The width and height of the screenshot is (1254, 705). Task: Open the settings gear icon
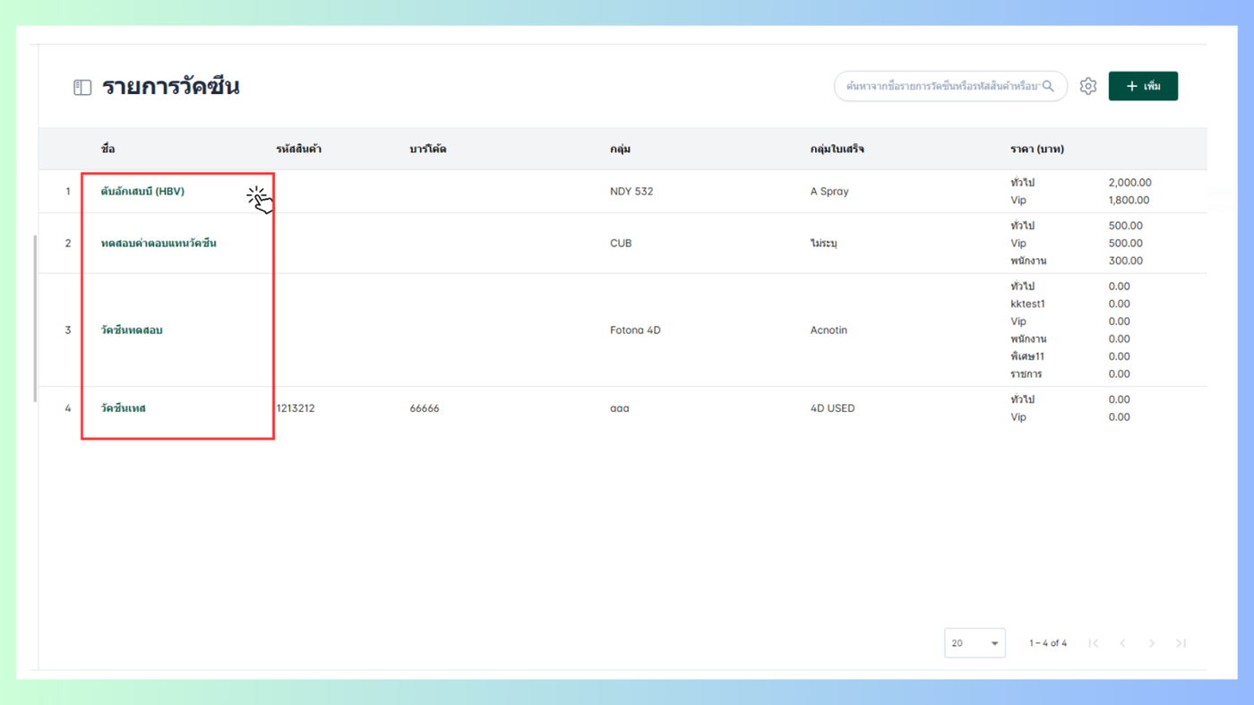1088,86
